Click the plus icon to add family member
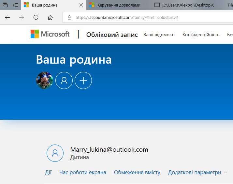This screenshot has width=233, height=184. pyautogui.click(x=83, y=81)
